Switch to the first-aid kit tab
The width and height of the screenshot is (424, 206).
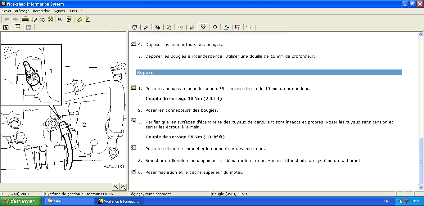169,27
